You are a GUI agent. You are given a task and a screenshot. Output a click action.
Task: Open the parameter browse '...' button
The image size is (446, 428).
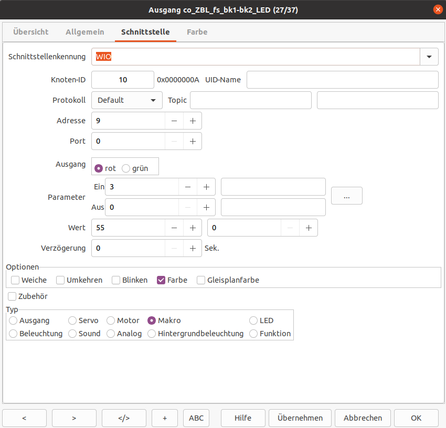(346, 196)
